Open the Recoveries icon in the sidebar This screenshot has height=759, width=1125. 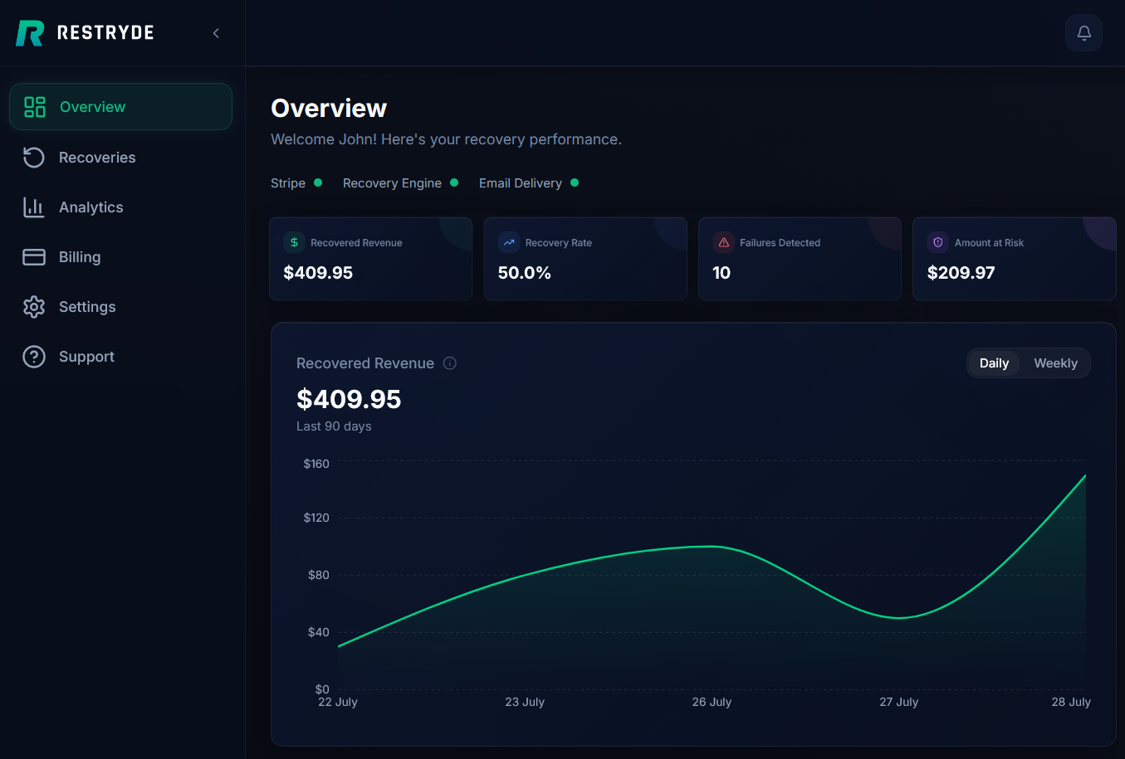click(x=34, y=158)
